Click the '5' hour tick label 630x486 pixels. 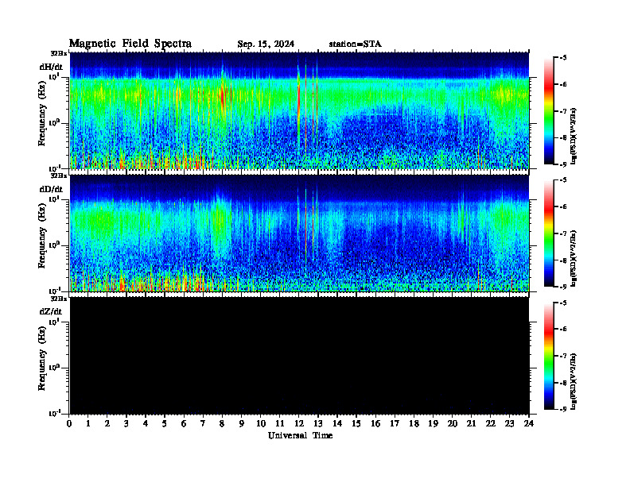coord(165,424)
